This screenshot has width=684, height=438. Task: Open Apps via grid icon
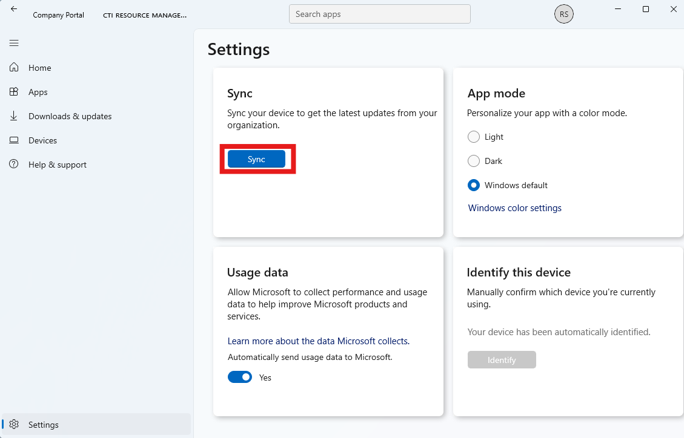pos(14,92)
